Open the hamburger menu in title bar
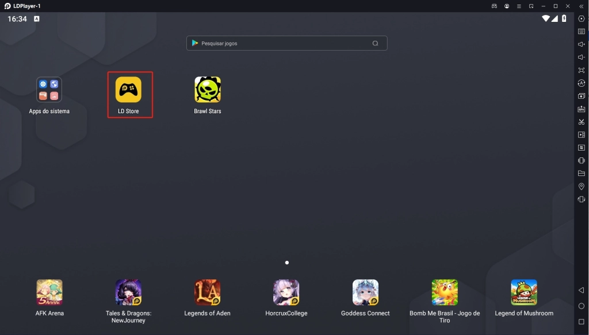Viewport: 589px width, 335px height. pyautogui.click(x=519, y=6)
